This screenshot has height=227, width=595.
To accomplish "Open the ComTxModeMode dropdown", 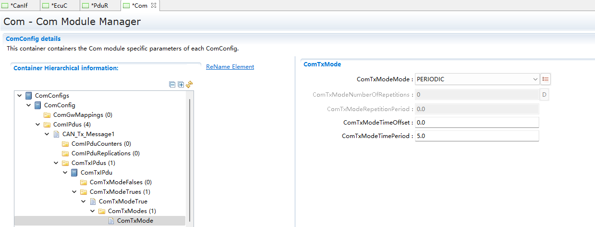I will (x=535, y=79).
